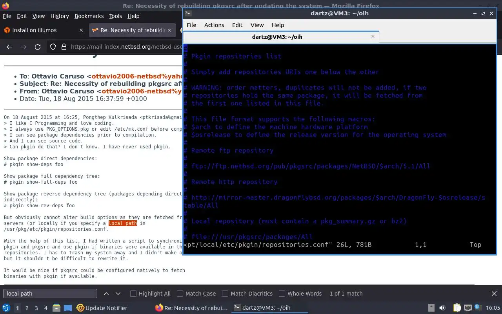Click the find bar search field
This screenshot has height=314, width=502.
pos(50,294)
